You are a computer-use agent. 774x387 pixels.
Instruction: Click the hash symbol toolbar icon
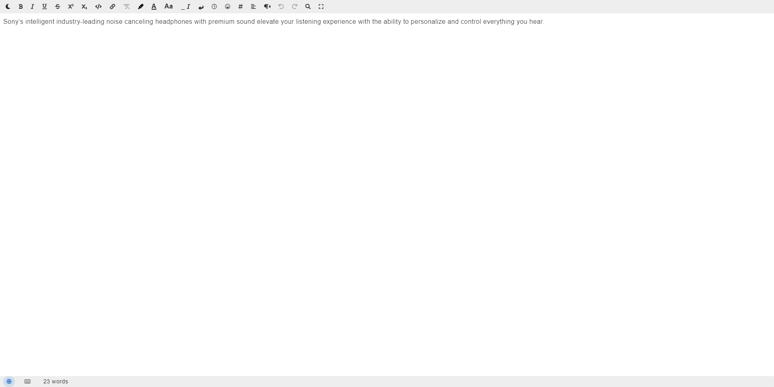[240, 6]
